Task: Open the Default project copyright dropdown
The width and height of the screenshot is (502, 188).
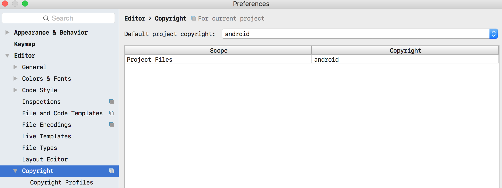Action: [x=360, y=34]
